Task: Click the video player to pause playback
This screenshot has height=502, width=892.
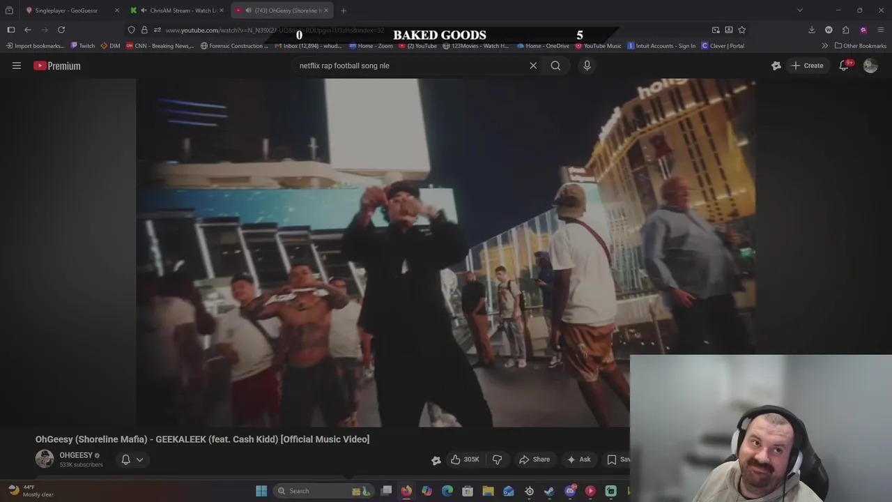Action: 446,252
